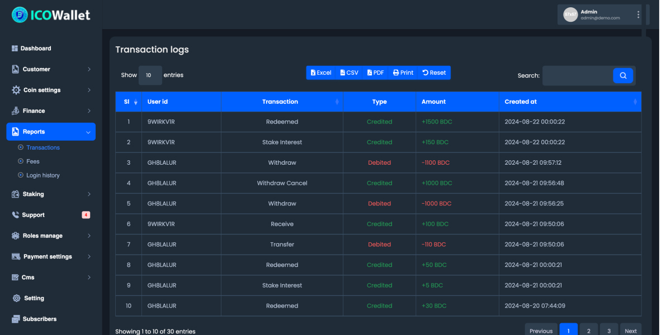Select the Coin settings sidebar icon
This screenshot has width=671, height=335.
[x=15, y=89]
